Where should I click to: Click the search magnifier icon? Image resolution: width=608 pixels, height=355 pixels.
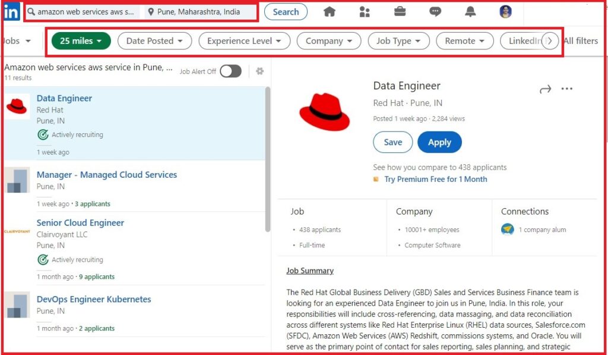[x=31, y=12]
